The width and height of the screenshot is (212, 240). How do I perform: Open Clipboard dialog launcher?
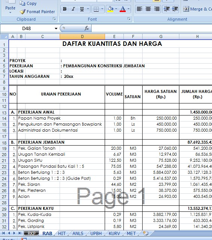tap(54, 19)
